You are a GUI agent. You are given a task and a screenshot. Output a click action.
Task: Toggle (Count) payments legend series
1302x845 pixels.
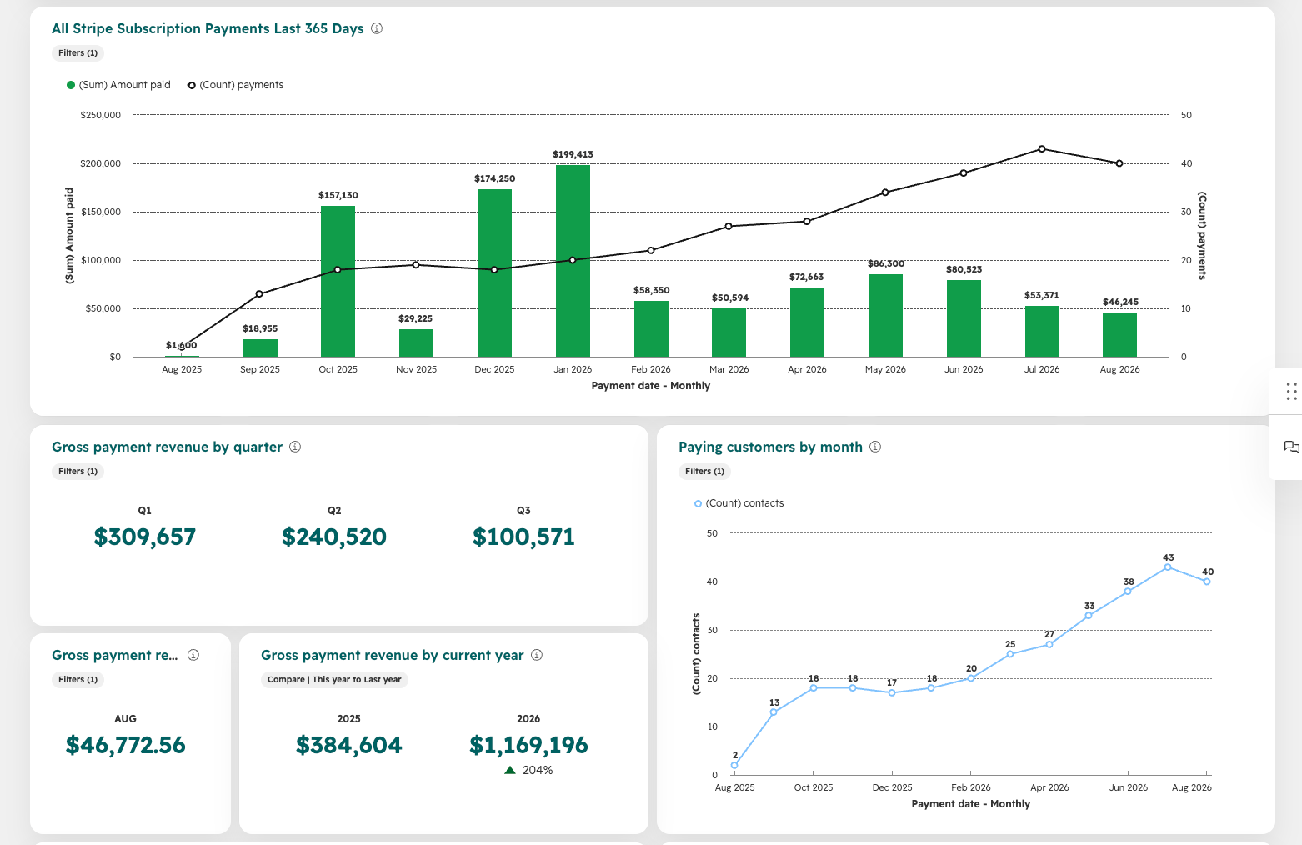coord(235,85)
